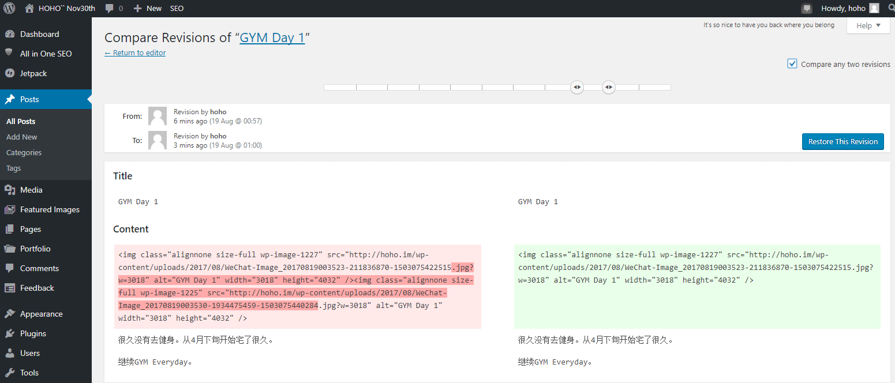Click the All in One SEO shield icon
The height and width of the screenshot is (383, 895).
coord(9,52)
